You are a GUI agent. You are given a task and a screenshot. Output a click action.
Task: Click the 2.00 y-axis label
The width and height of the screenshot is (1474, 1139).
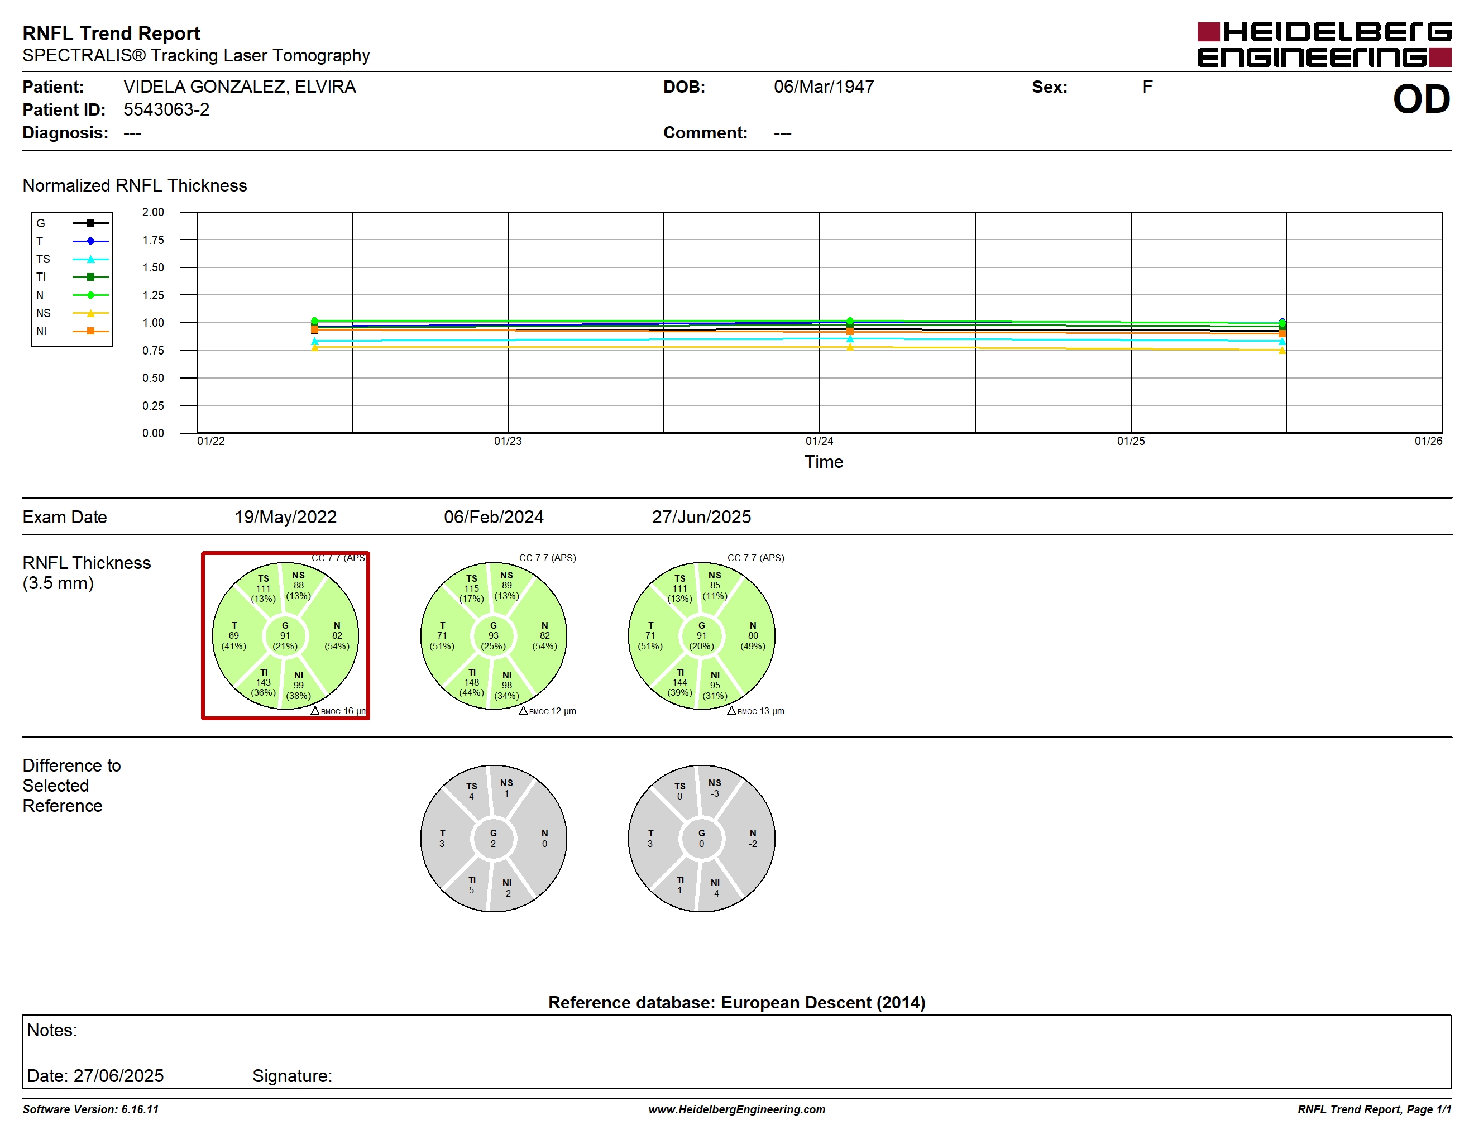click(153, 212)
